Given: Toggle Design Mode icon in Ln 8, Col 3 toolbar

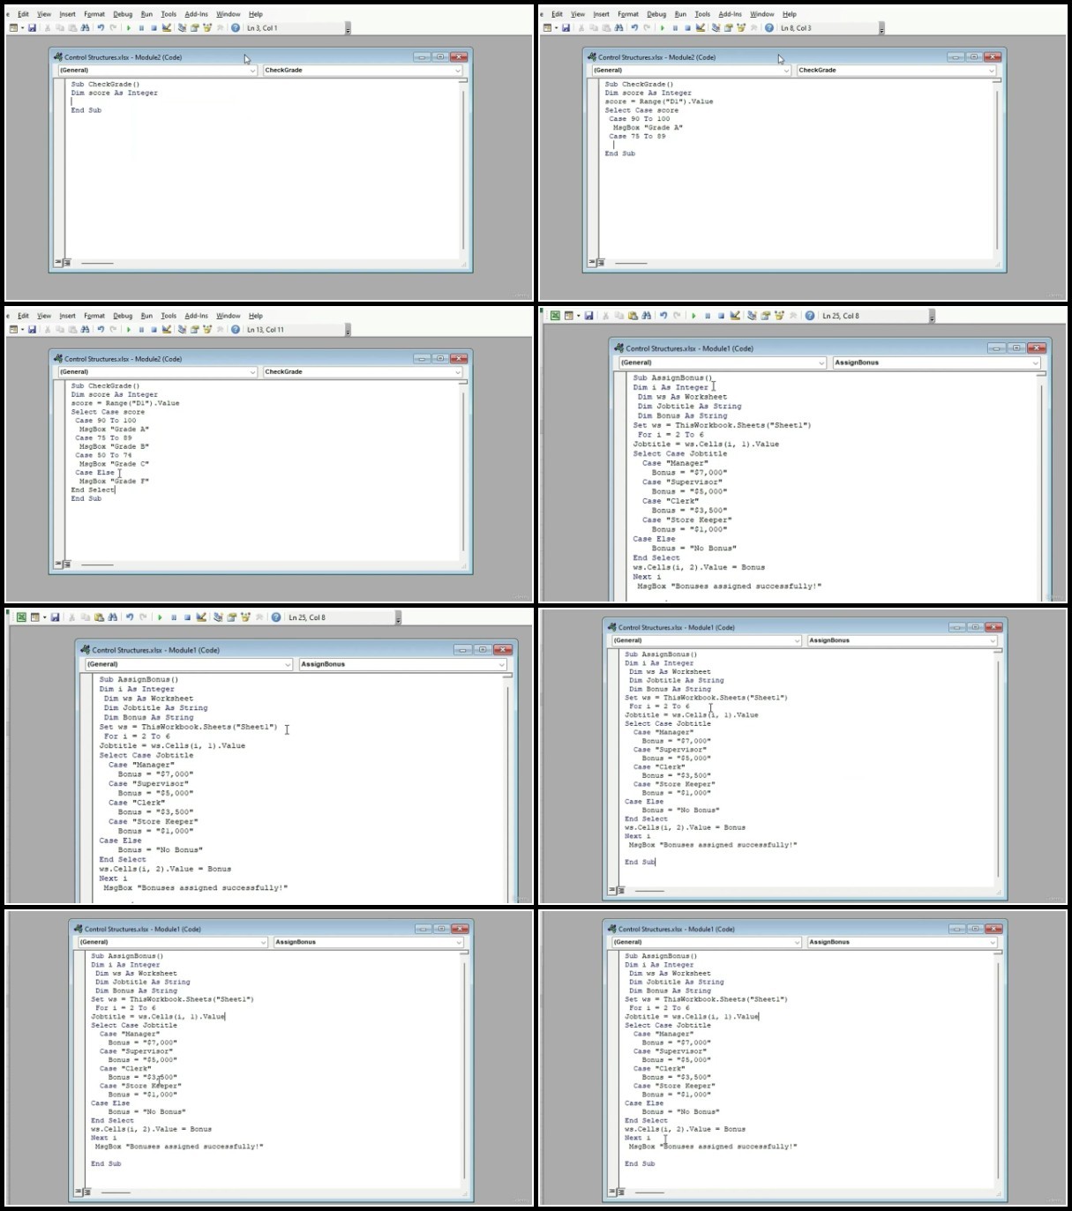Looking at the screenshot, I should click(x=700, y=28).
